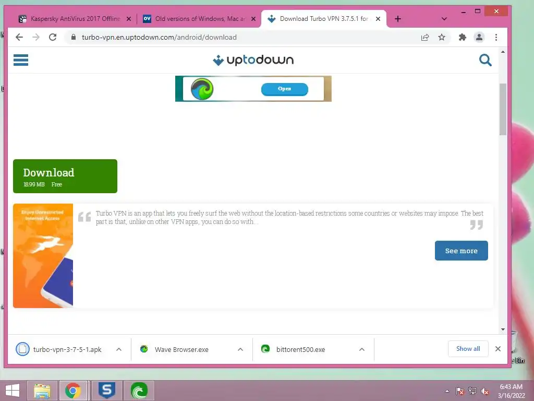The width and height of the screenshot is (534, 401).
Task: Open Chrome three-dot menu
Action: (496, 37)
